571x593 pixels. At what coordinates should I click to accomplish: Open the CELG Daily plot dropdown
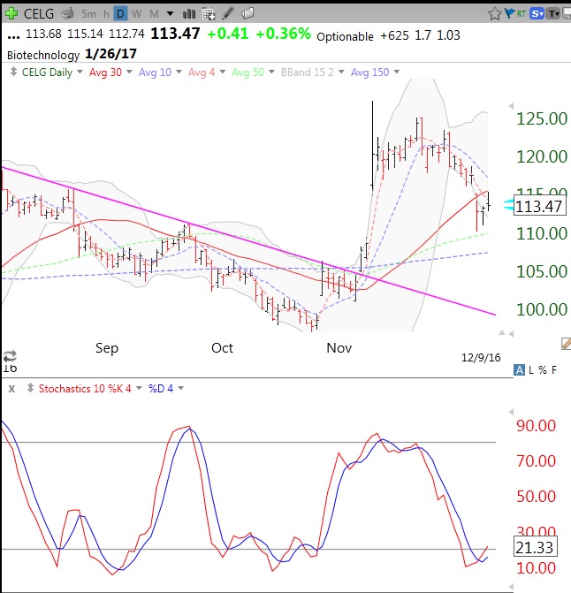80,72
